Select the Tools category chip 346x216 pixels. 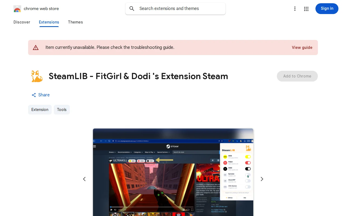tap(62, 110)
